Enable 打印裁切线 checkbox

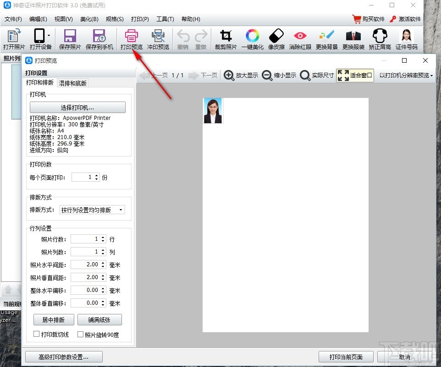[36, 334]
